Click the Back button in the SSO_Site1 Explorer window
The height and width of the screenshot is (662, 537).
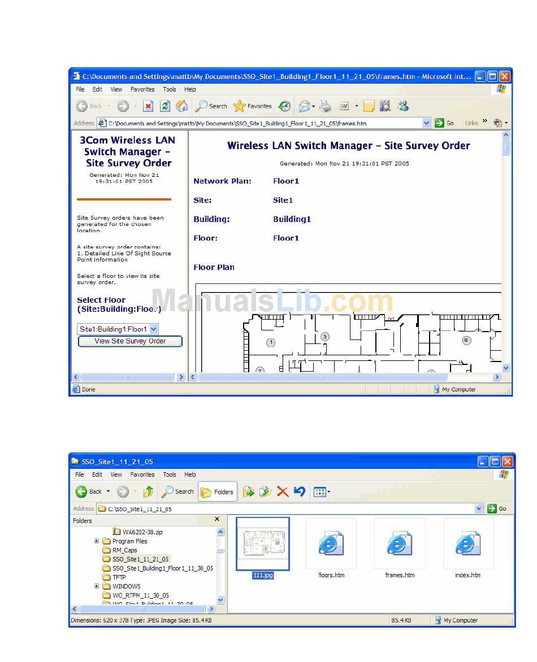coord(89,492)
